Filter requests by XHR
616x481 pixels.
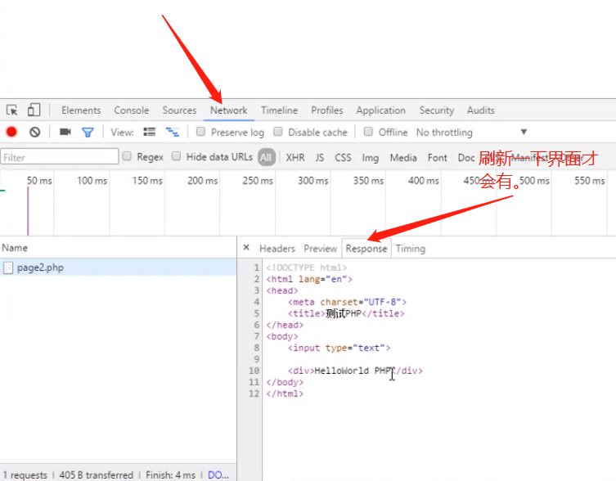tap(295, 158)
